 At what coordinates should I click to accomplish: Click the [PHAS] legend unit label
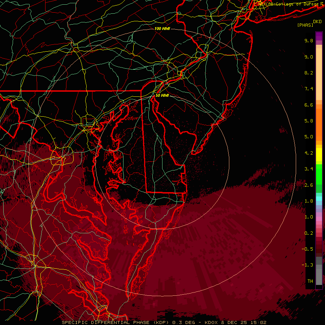click(305, 25)
